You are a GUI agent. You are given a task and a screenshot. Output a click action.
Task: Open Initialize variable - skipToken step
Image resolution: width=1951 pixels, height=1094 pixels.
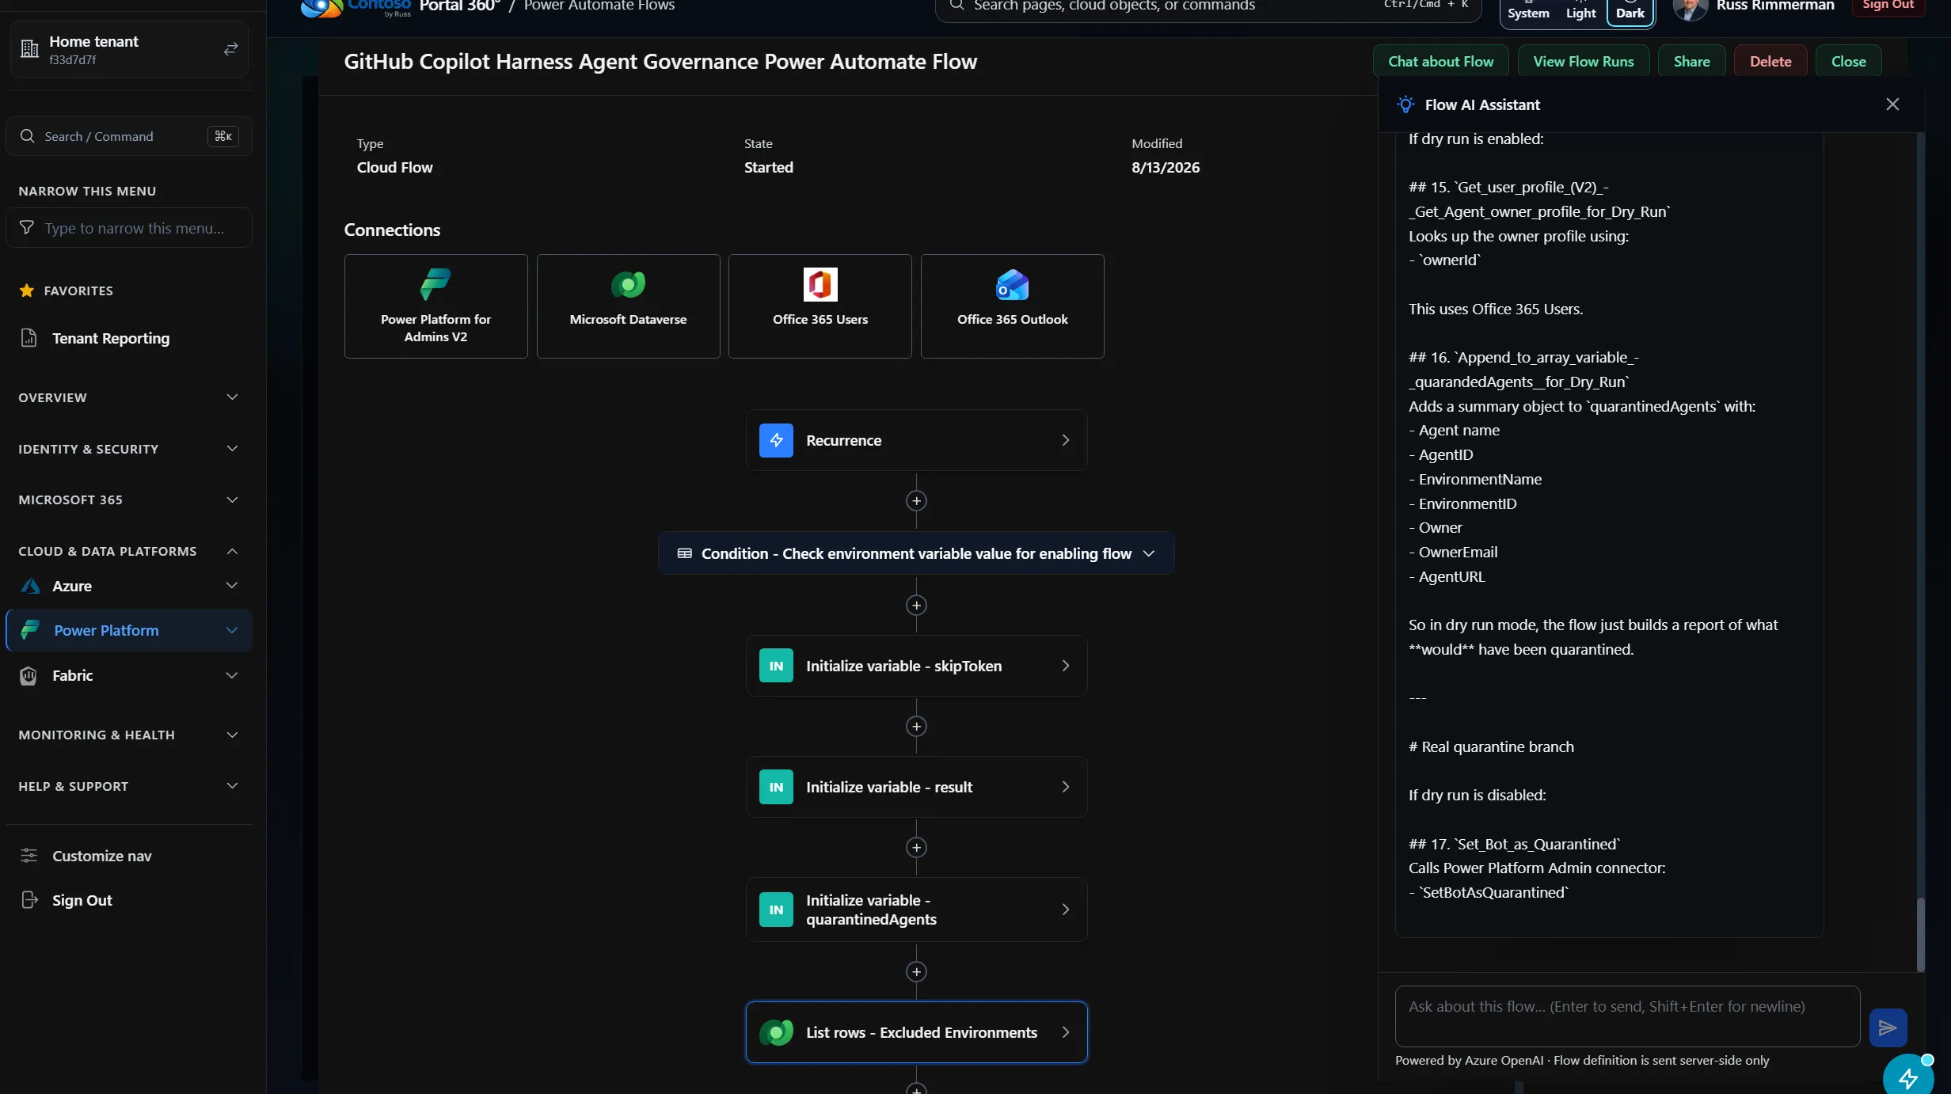pyautogui.click(x=916, y=666)
